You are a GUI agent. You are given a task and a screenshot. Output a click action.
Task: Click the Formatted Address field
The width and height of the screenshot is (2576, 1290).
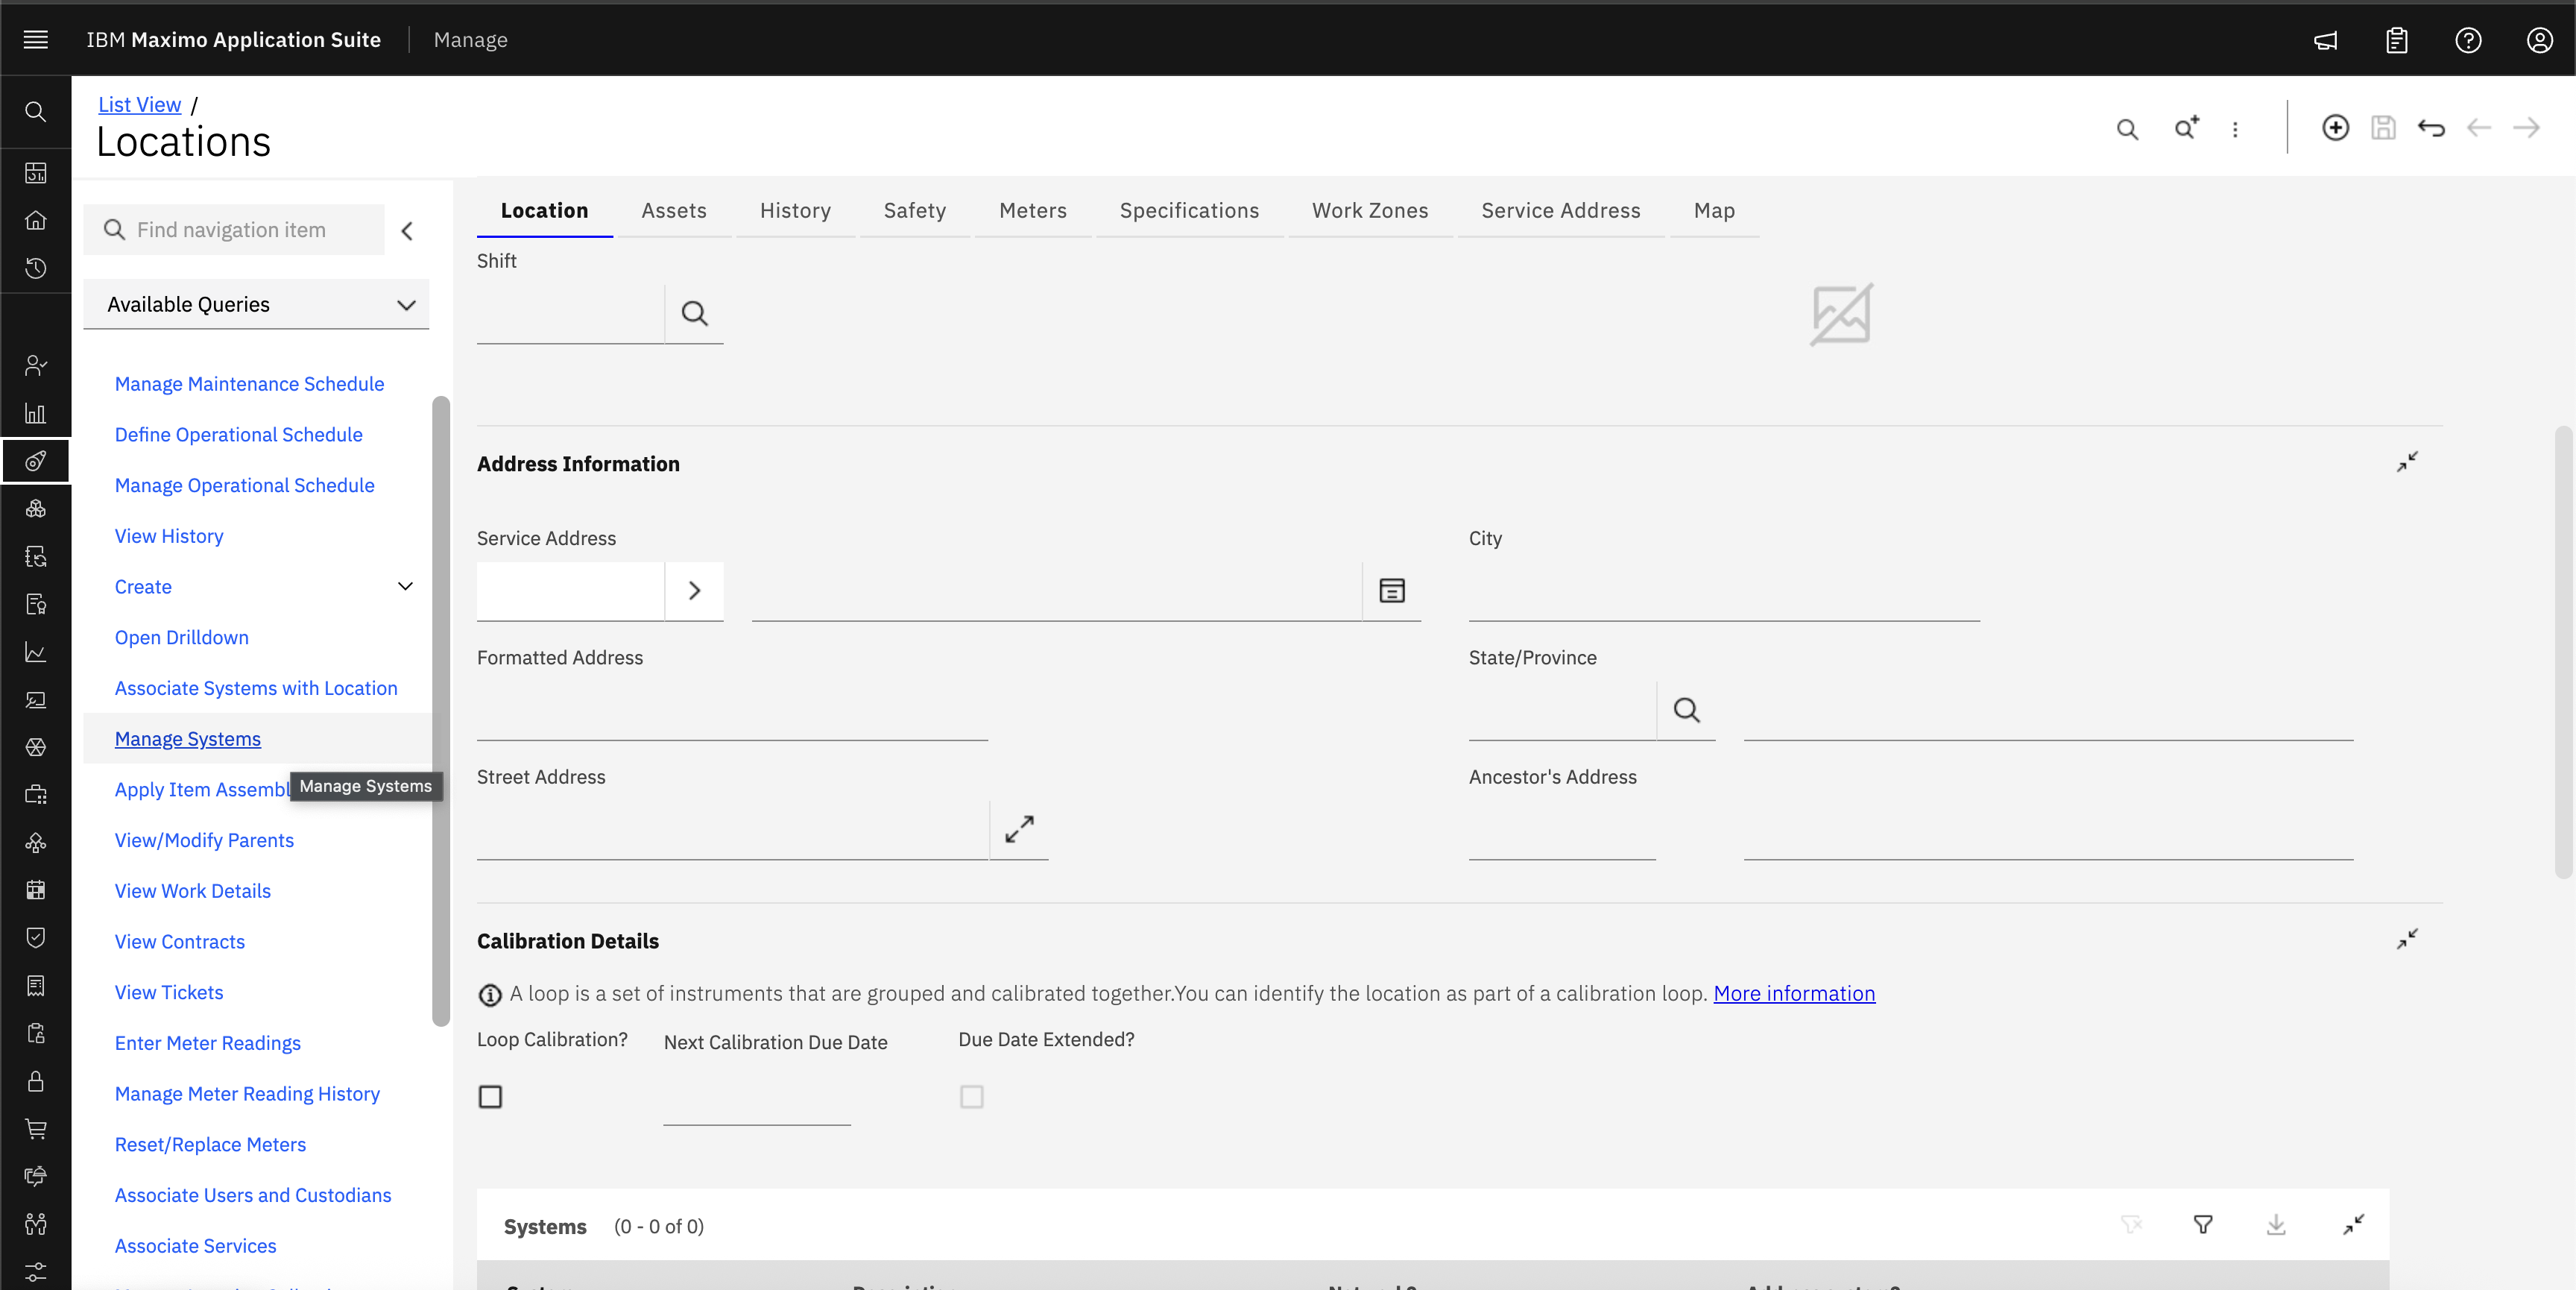(x=732, y=711)
